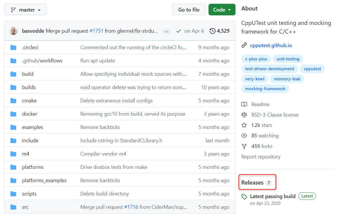Screen dimensions: 337x214
Task: Click the fork icon beside 459 forks
Action: (244, 146)
